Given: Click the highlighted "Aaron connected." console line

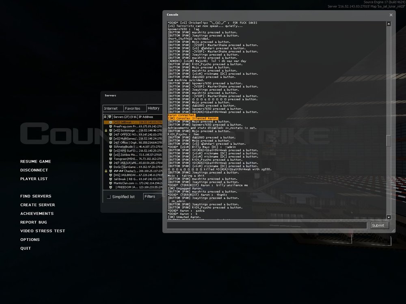Looking at the screenshot, I should click(181, 115).
